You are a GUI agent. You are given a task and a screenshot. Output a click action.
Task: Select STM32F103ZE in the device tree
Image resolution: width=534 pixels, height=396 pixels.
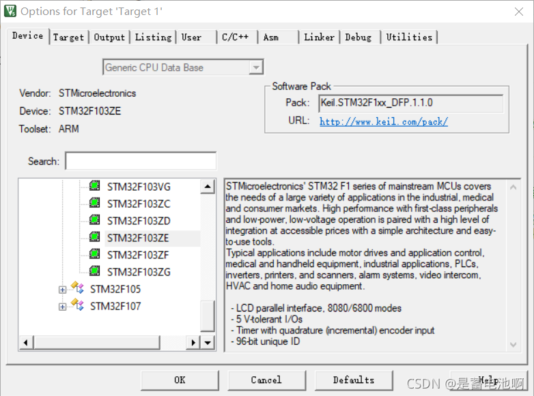(x=138, y=238)
